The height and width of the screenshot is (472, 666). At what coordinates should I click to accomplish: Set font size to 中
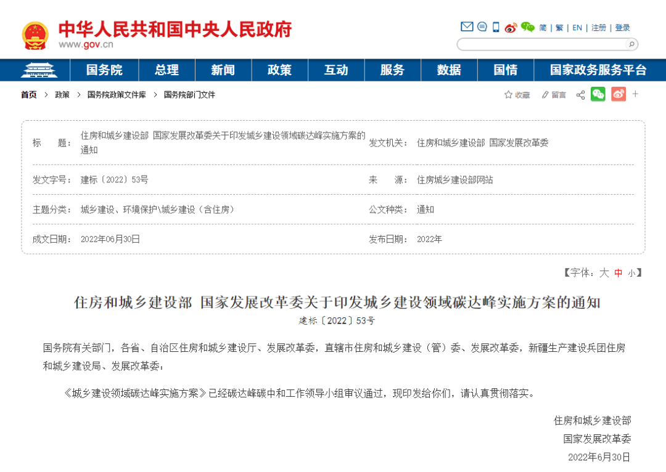[x=618, y=273]
